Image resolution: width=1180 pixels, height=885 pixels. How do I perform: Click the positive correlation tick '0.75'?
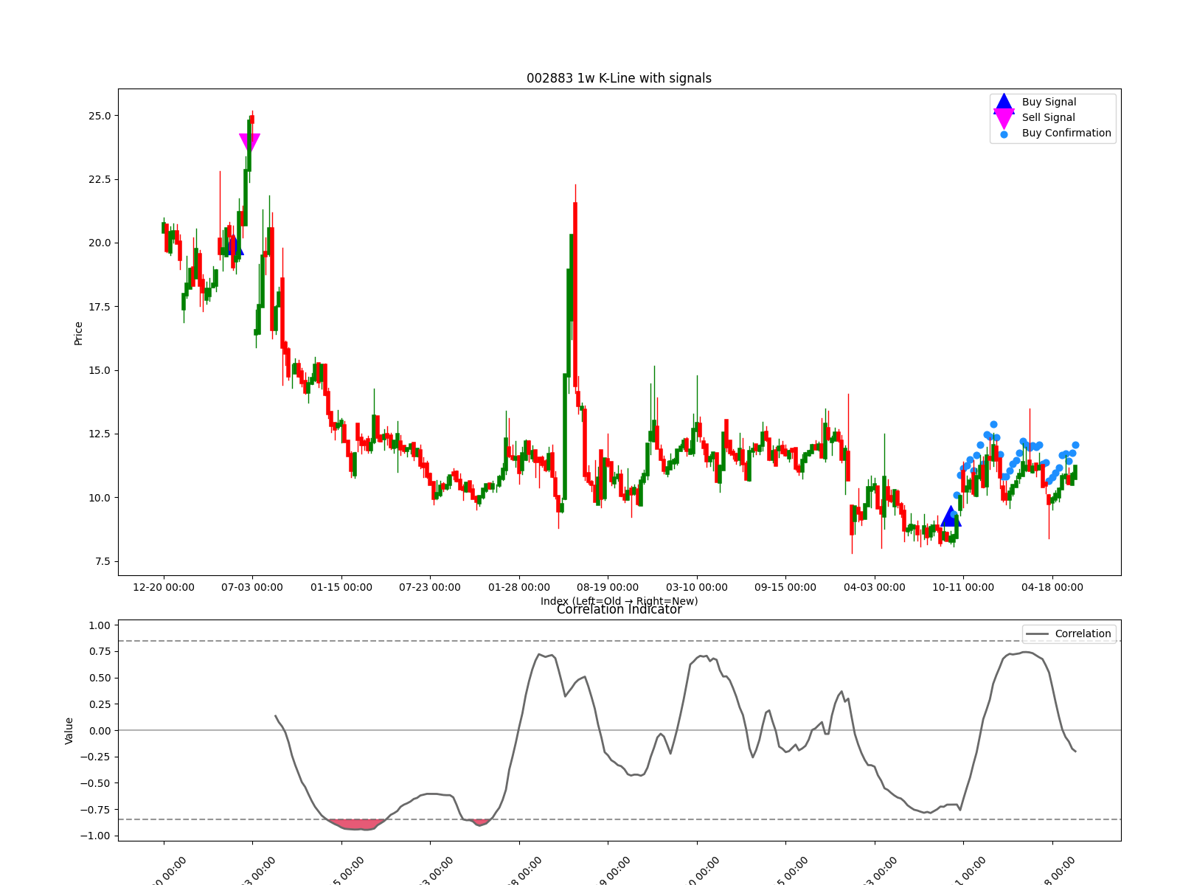tap(100, 651)
